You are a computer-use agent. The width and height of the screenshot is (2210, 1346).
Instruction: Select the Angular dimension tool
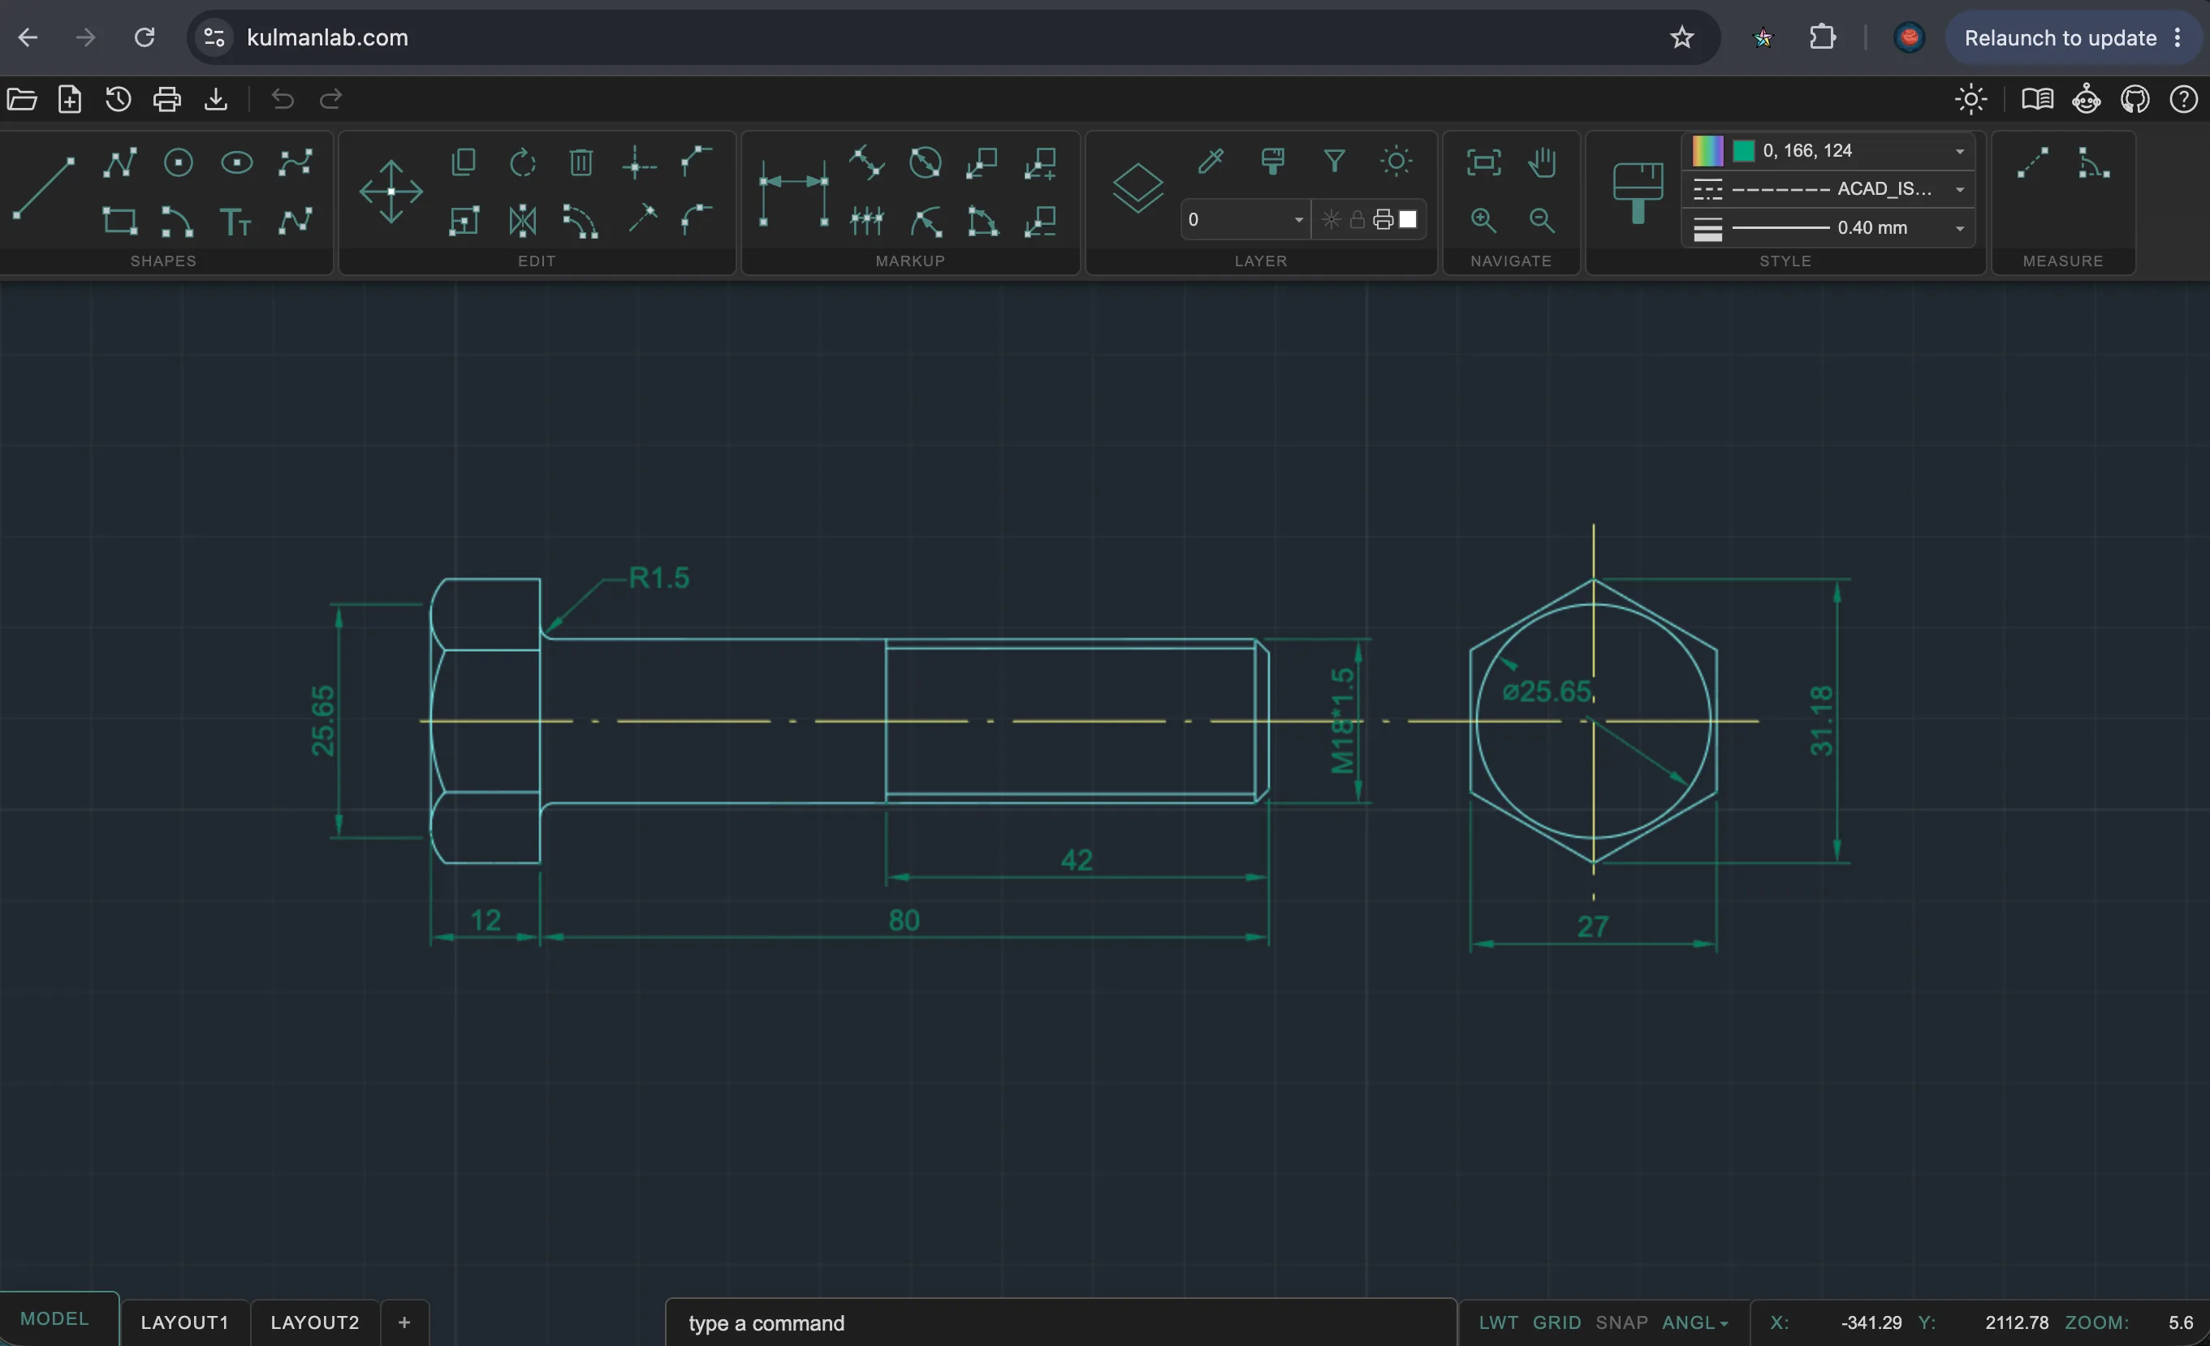(x=983, y=221)
